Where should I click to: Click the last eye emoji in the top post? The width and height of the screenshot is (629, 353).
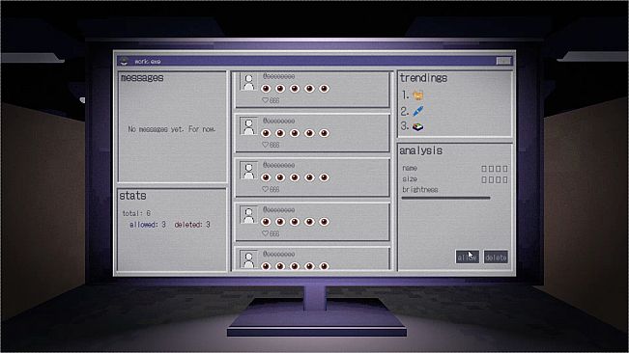[x=324, y=89]
